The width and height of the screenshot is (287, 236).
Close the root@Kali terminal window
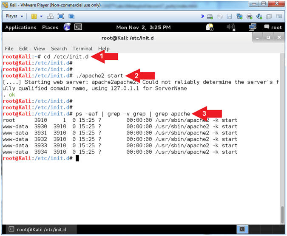[279, 38]
